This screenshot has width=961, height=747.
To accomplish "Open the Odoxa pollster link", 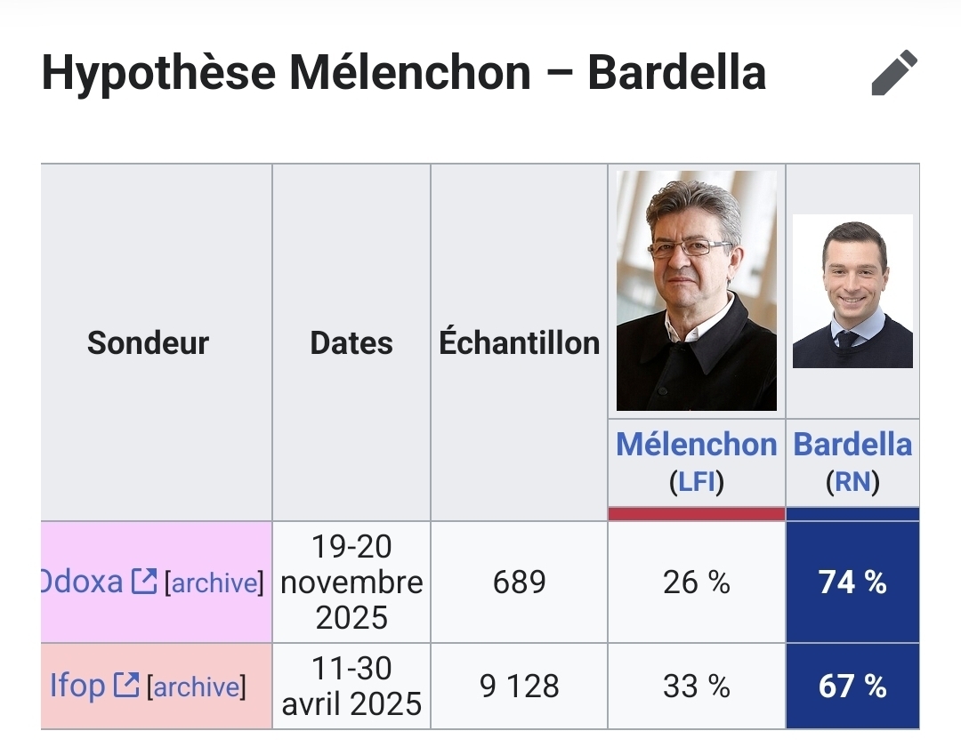I will [82, 582].
